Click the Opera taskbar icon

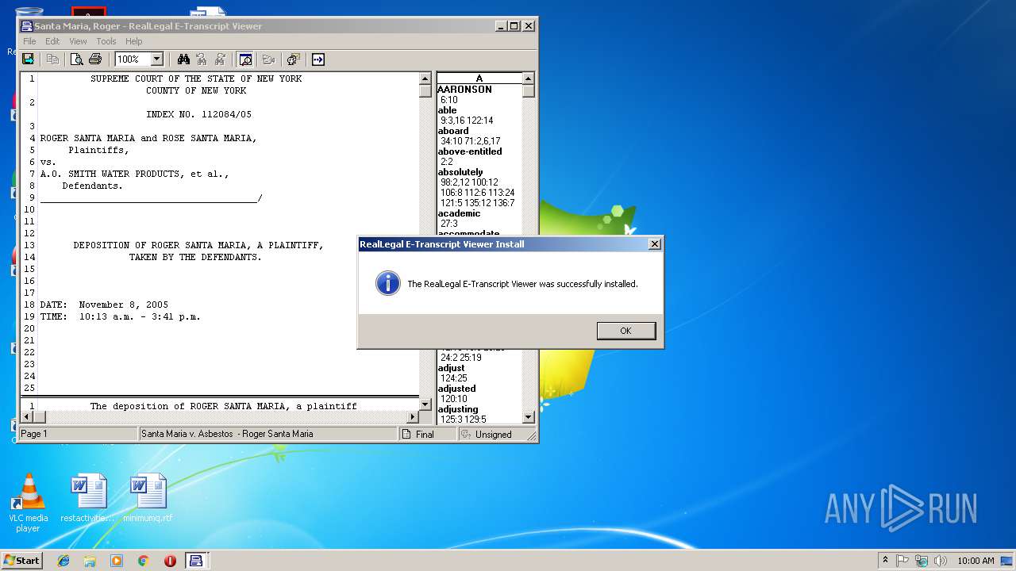(x=170, y=561)
